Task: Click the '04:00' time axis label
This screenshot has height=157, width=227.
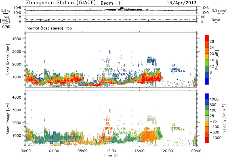Action: coord(54,151)
